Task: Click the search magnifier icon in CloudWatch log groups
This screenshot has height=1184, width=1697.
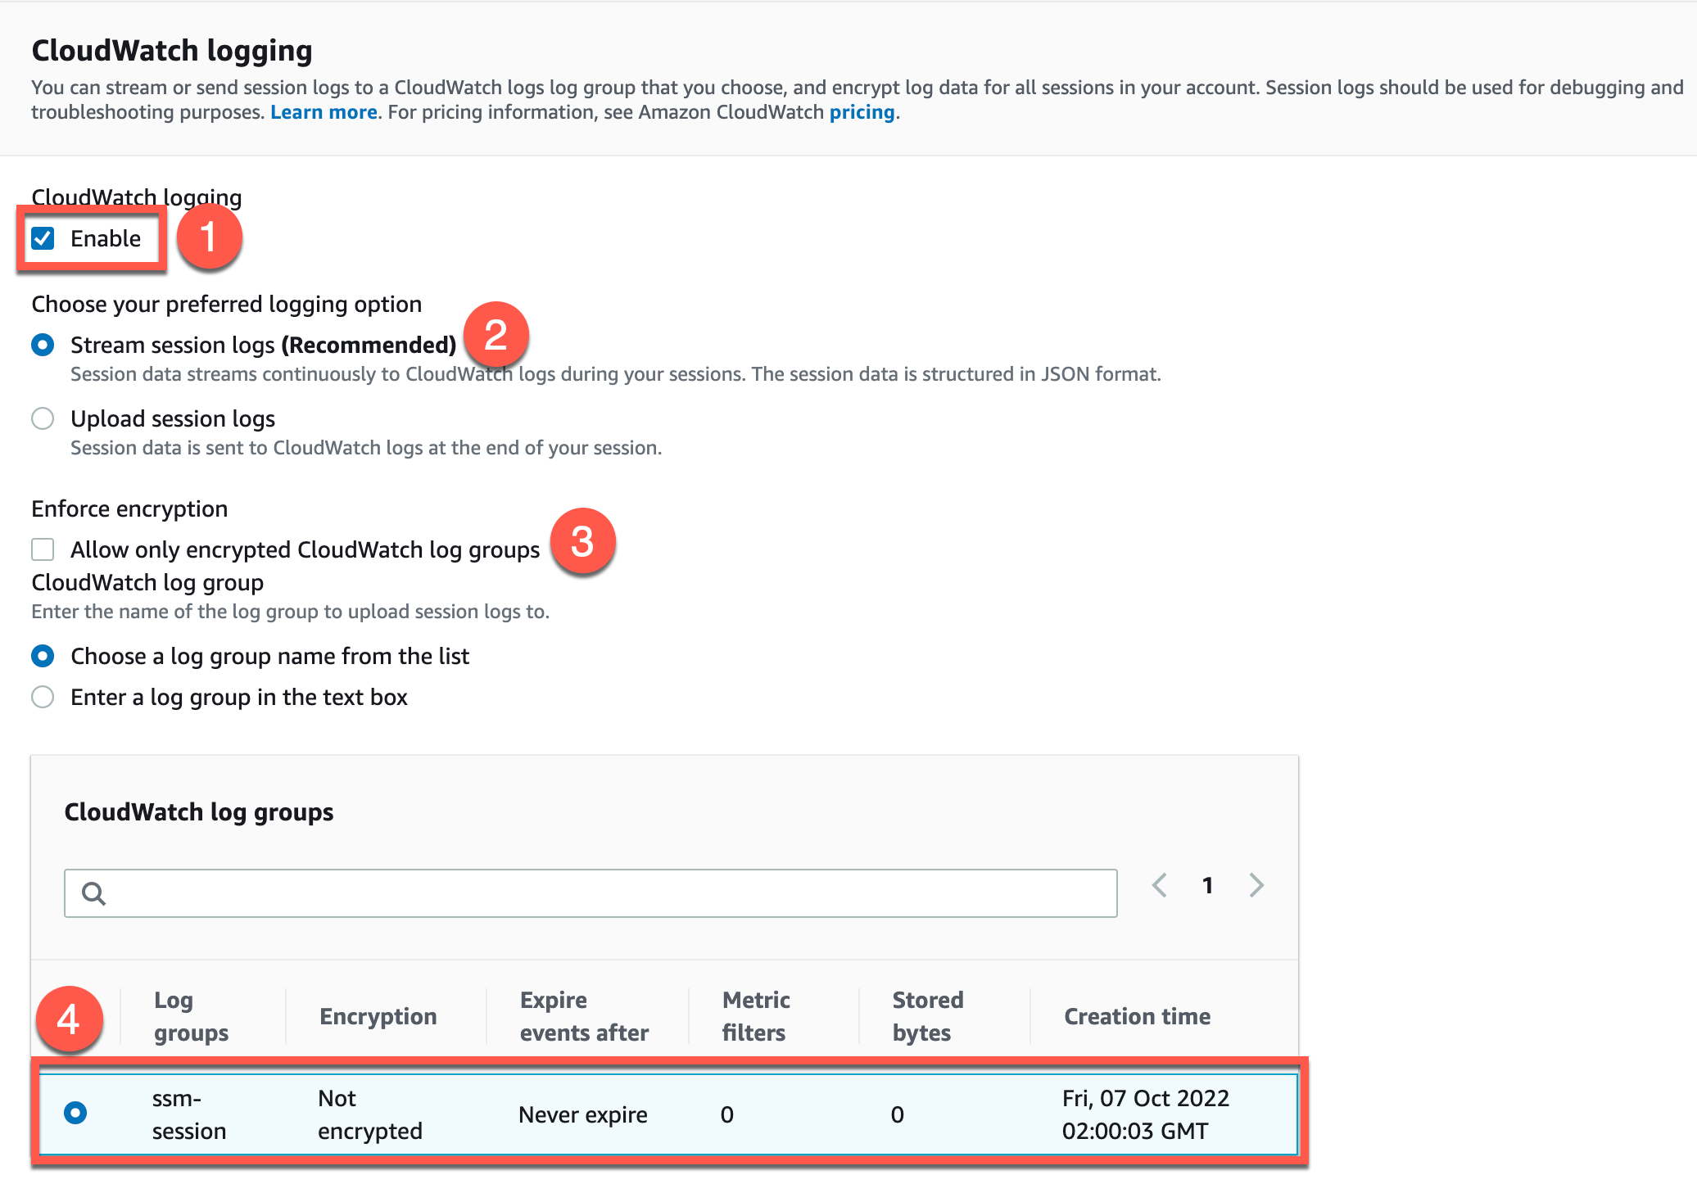Action: click(x=94, y=893)
